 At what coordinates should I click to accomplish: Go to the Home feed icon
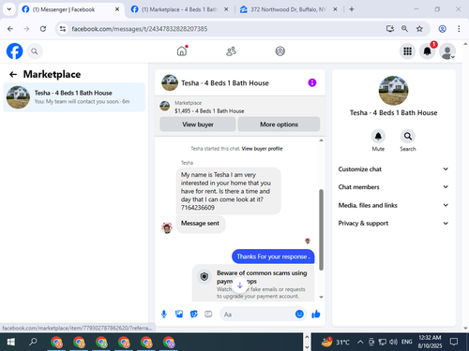pyautogui.click(x=182, y=51)
